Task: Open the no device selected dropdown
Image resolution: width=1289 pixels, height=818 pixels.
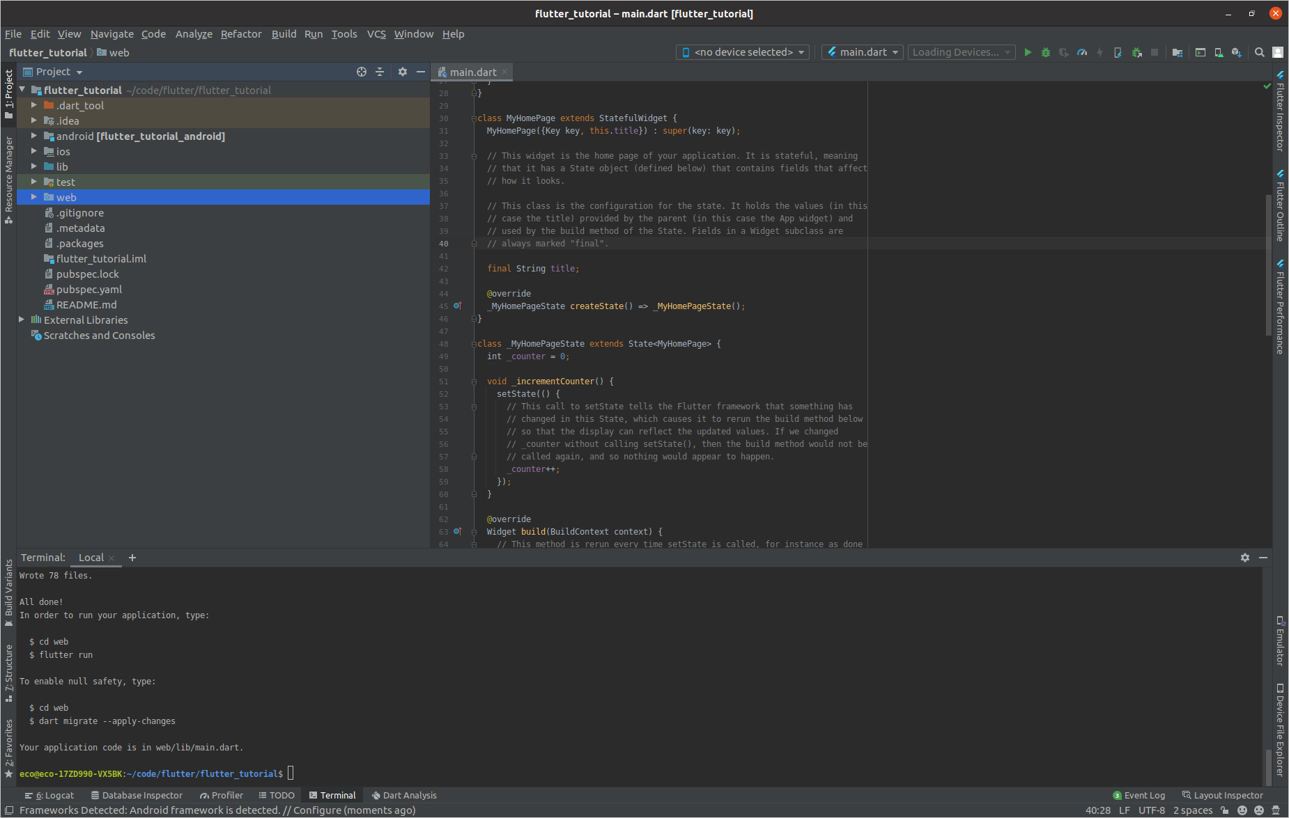Action: (743, 52)
